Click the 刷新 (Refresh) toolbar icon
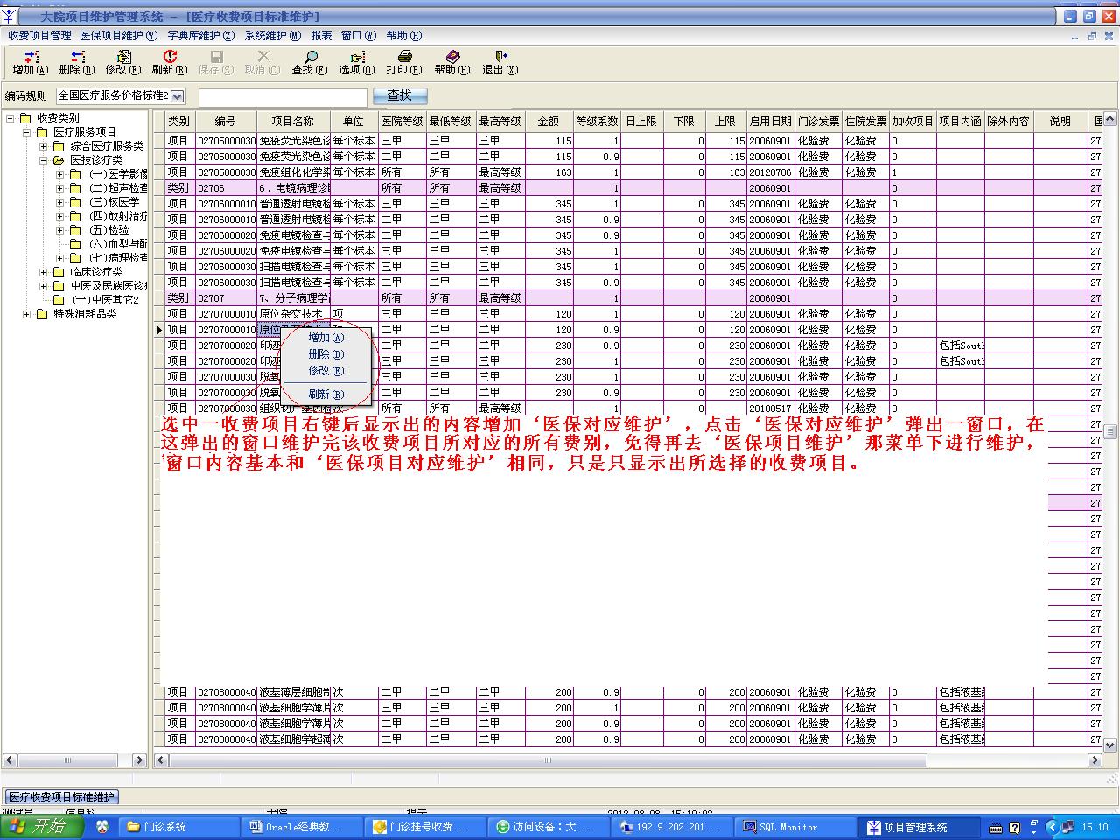Screen dimensions: 1120x840 [170, 58]
